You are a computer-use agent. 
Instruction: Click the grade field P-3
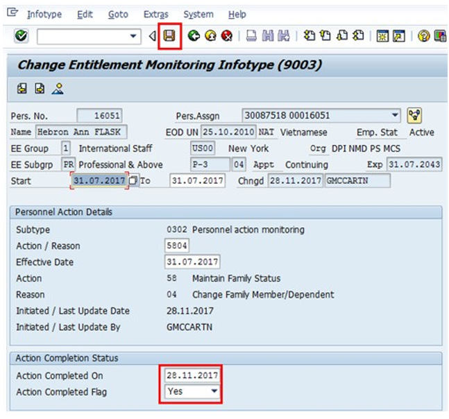pos(210,164)
